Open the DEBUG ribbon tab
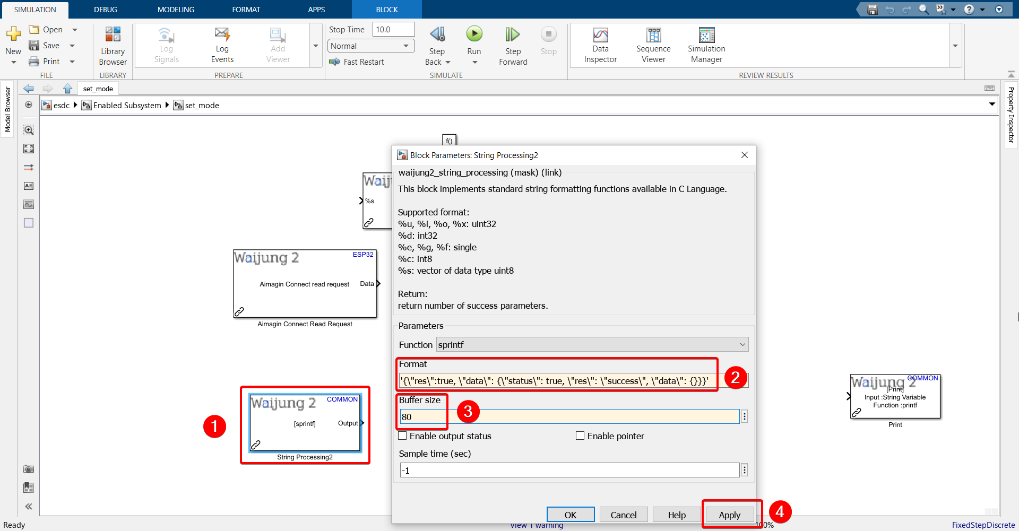1019x531 pixels. point(106,10)
